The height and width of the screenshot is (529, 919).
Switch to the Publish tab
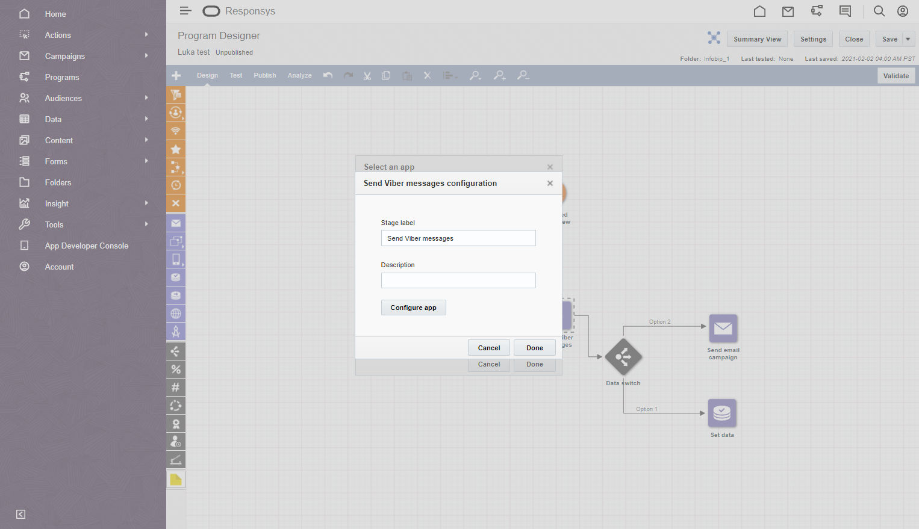pyautogui.click(x=264, y=76)
